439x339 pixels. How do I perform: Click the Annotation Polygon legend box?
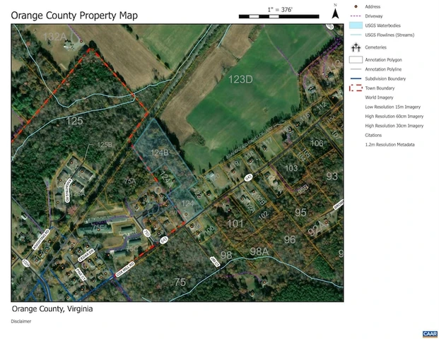tap(356, 59)
